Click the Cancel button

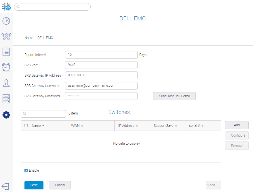pos(60,185)
